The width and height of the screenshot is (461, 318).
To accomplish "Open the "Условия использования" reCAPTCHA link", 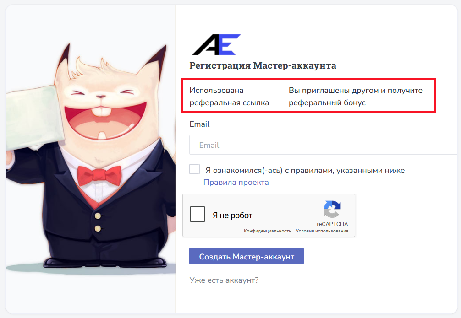I will 322,231.
